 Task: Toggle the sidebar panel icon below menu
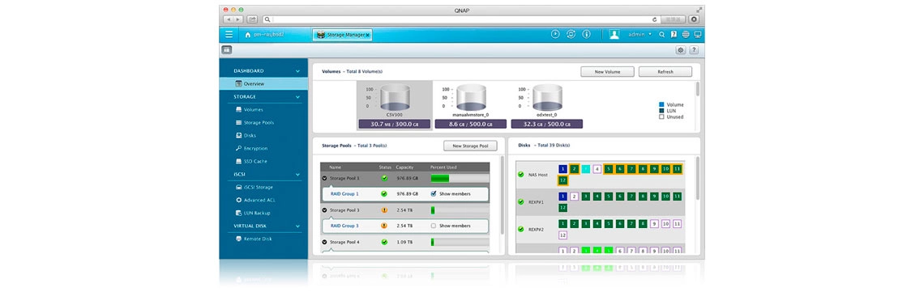coord(227,50)
